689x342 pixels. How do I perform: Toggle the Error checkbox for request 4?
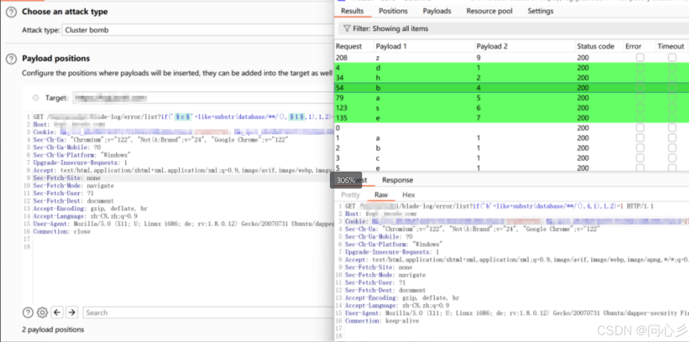click(x=640, y=68)
